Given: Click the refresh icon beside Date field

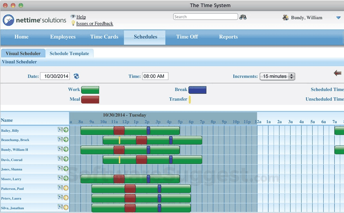Looking at the screenshot, I should pos(76,76).
